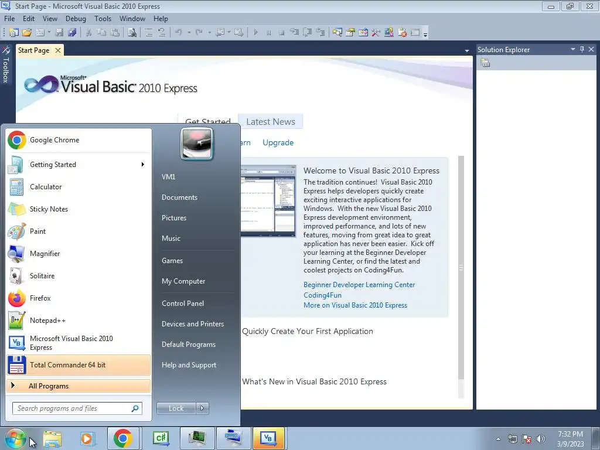Close the Start Page tab
600x450 pixels.
coord(58,50)
